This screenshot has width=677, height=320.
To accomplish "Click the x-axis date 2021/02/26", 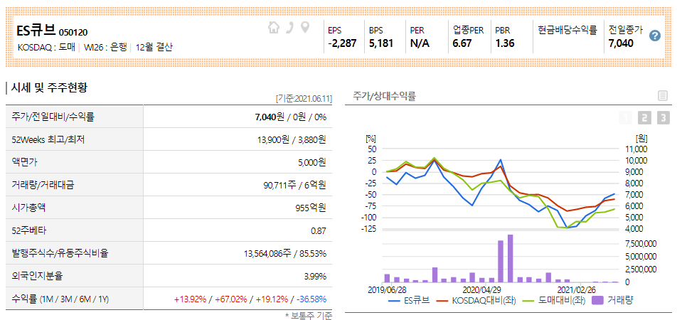I will tap(576, 289).
